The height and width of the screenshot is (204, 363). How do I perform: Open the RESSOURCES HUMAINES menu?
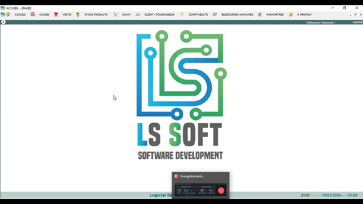click(237, 14)
